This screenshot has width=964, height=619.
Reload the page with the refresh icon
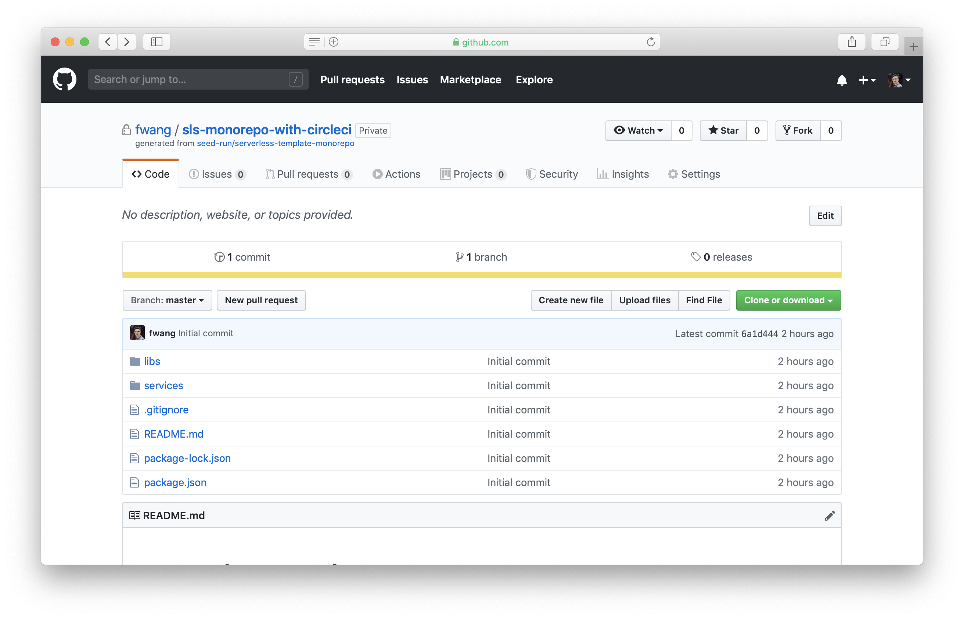650,42
